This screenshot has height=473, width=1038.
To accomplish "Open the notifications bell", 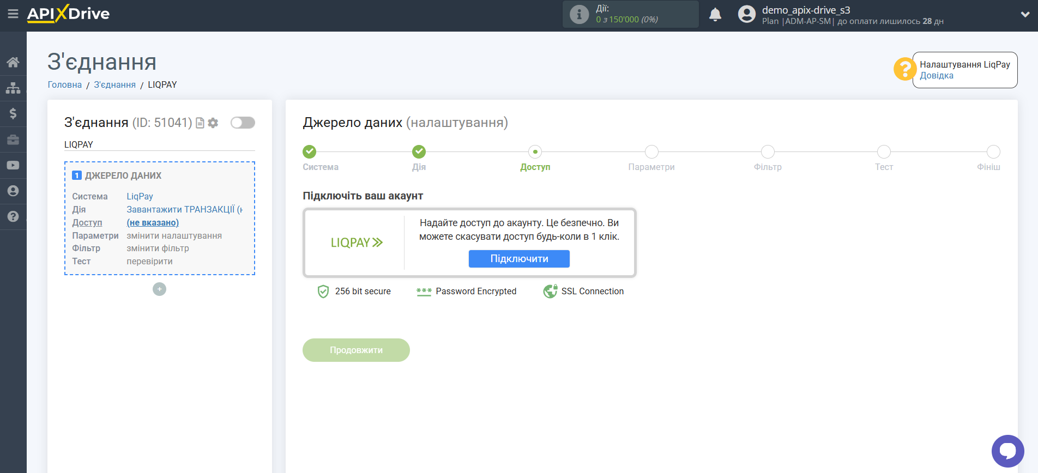I will pos(715,14).
